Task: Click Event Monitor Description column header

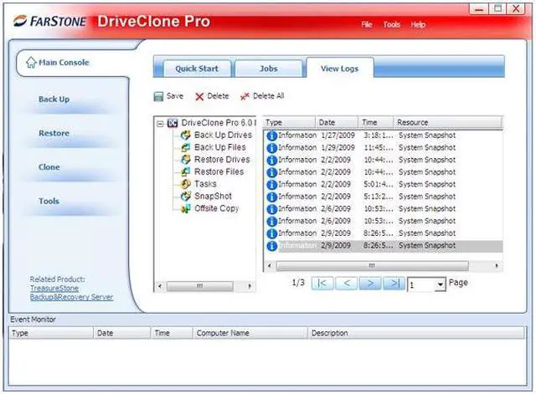Action: (416, 333)
